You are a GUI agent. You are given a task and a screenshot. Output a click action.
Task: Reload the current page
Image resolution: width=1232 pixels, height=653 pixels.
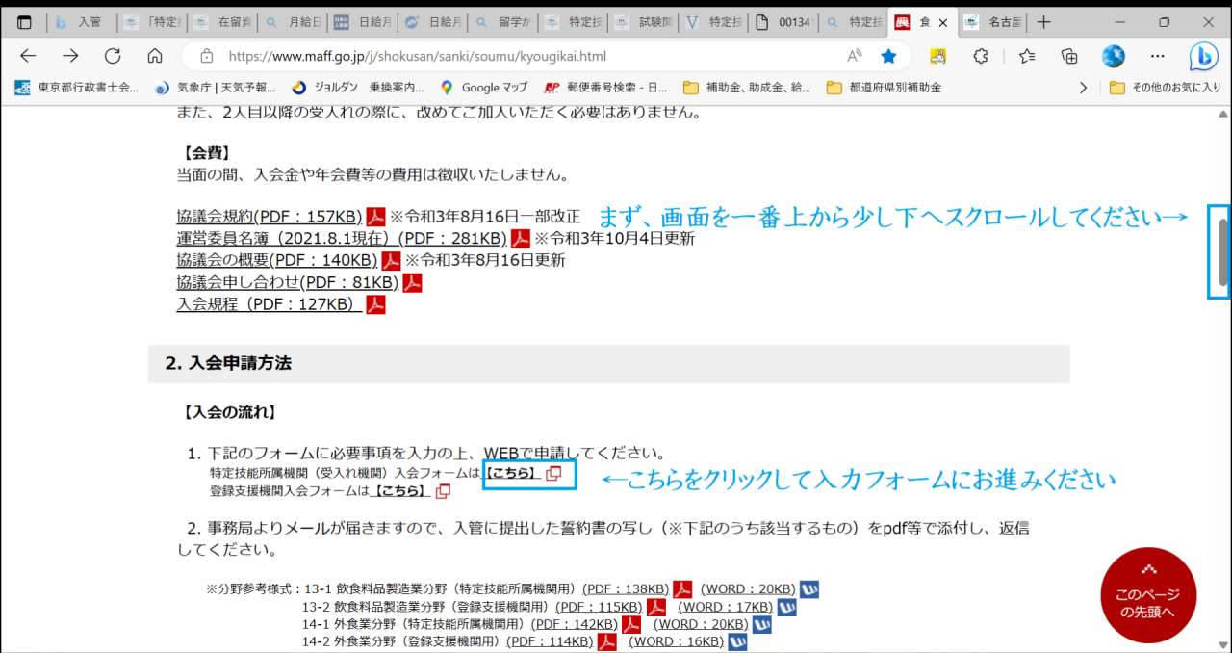pos(113,56)
